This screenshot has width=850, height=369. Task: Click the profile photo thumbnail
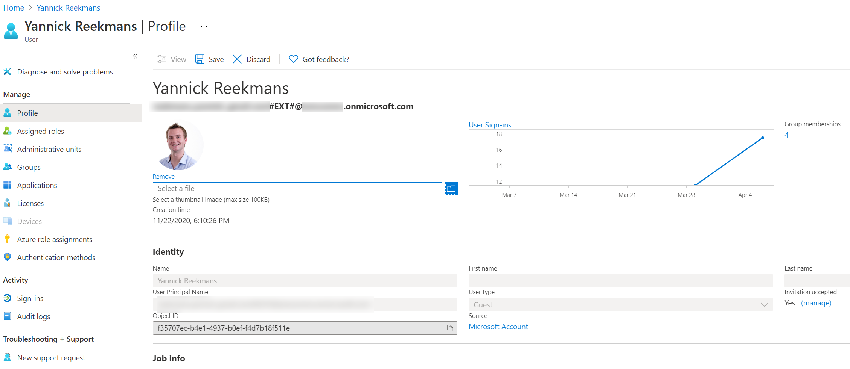(178, 146)
